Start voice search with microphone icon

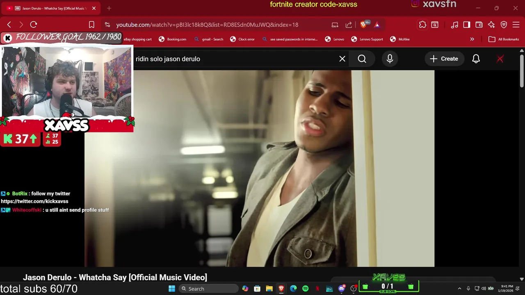pyautogui.click(x=390, y=59)
